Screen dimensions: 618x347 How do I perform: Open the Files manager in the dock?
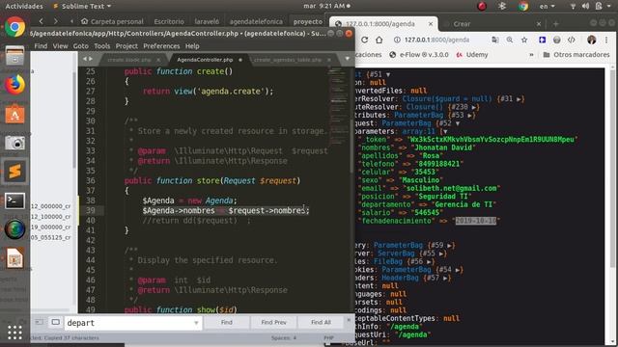pos(15,57)
